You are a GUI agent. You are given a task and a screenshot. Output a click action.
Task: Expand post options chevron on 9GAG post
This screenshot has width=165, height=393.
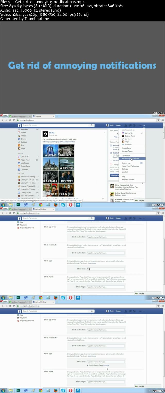[x=104, y=132]
